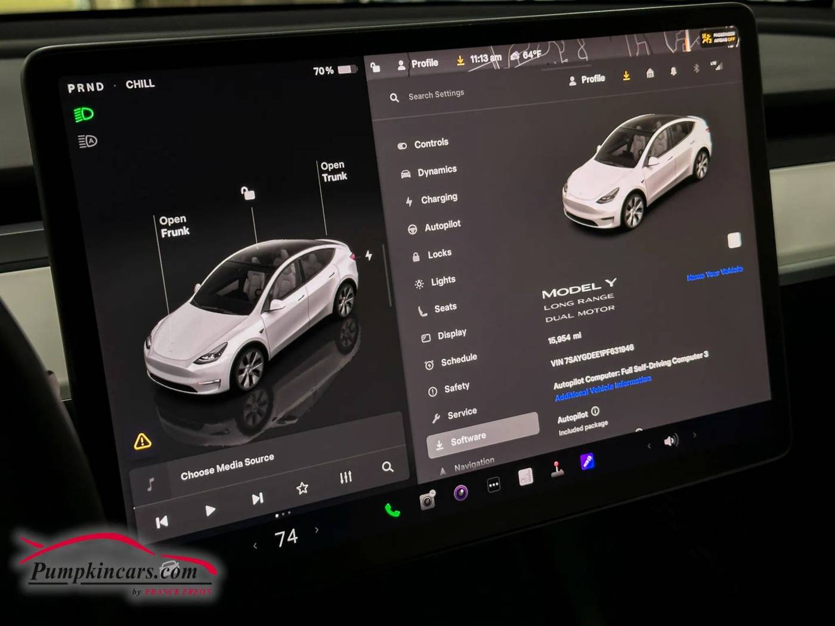This screenshot has width=835, height=626.
Task: Tap the 64°F weather reading
Action: [x=526, y=55]
